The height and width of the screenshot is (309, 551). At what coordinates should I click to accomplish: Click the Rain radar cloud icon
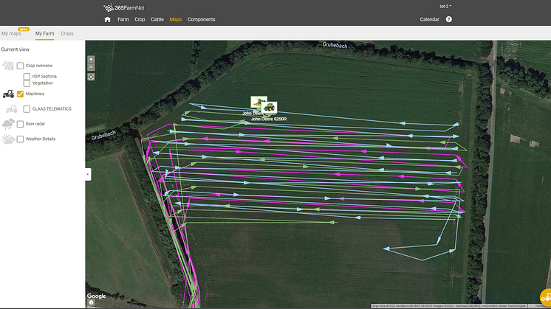tap(8, 124)
